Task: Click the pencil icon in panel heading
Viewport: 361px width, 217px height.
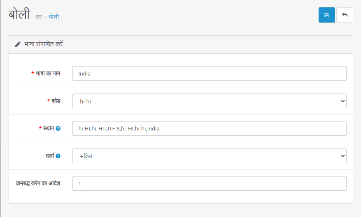Action: point(18,44)
